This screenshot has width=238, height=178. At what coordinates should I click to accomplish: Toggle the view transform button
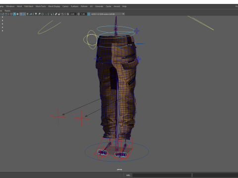tap(89, 14)
